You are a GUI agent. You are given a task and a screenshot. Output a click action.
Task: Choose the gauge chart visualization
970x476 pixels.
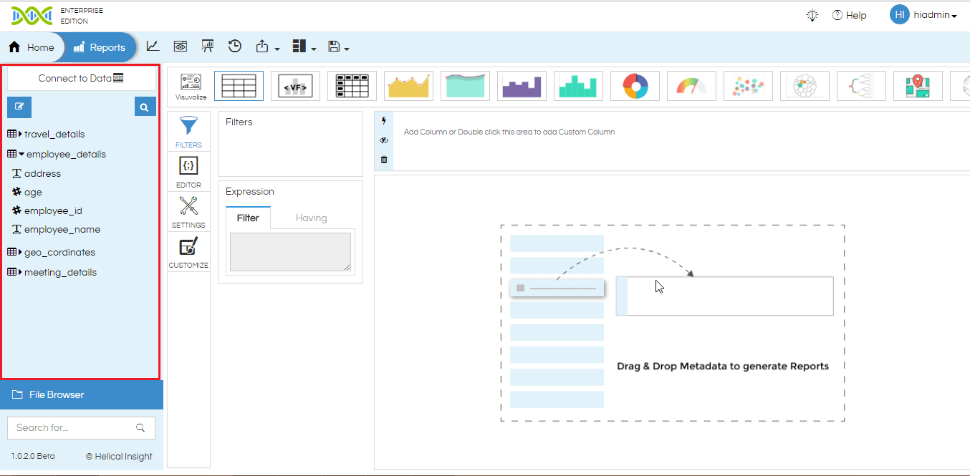(691, 86)
